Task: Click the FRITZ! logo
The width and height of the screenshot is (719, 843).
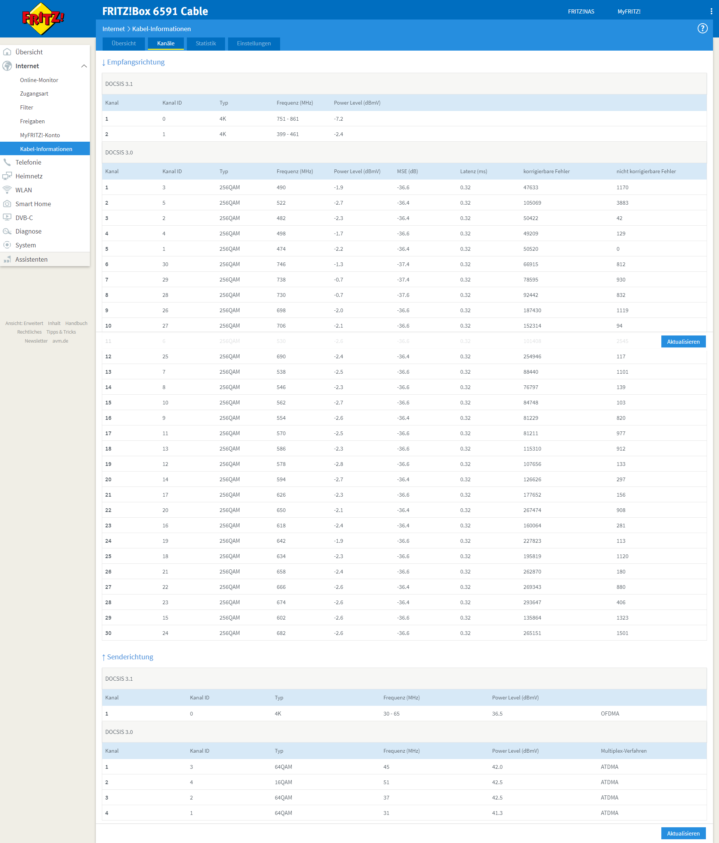Action: pyautogui.click(x=43, y=19)
